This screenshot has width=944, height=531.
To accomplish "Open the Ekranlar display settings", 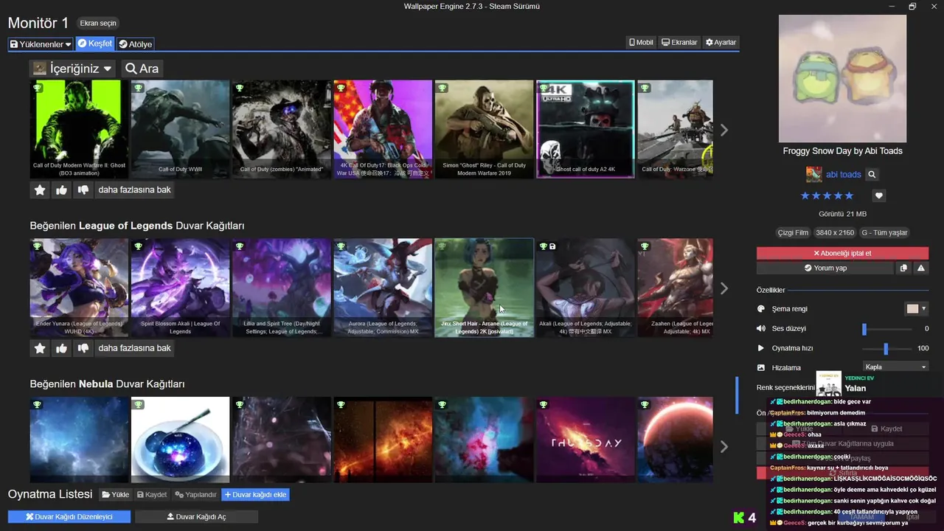I will click(679, 43).
